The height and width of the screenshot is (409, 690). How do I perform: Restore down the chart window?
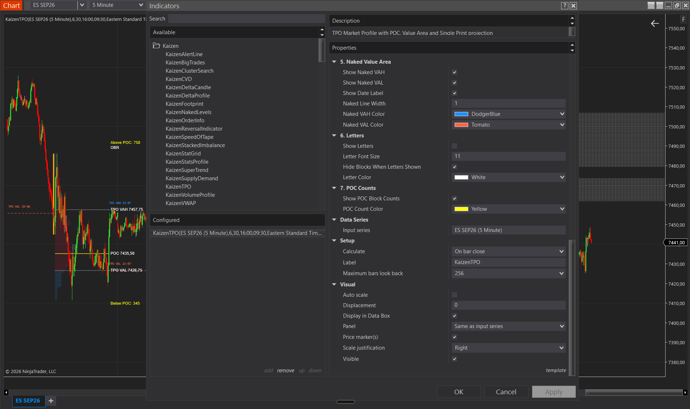click(677, 5)
